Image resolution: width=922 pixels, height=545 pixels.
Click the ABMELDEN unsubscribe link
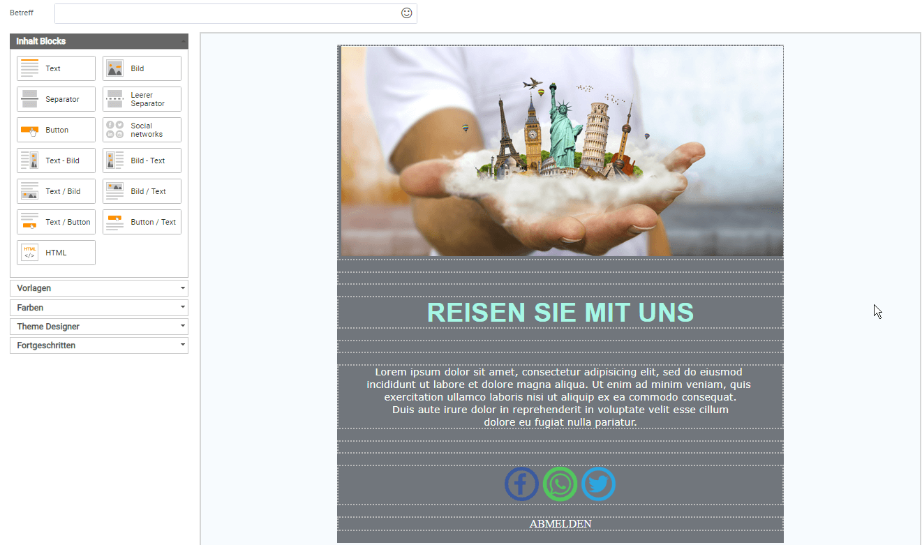[x=560, y=524]
